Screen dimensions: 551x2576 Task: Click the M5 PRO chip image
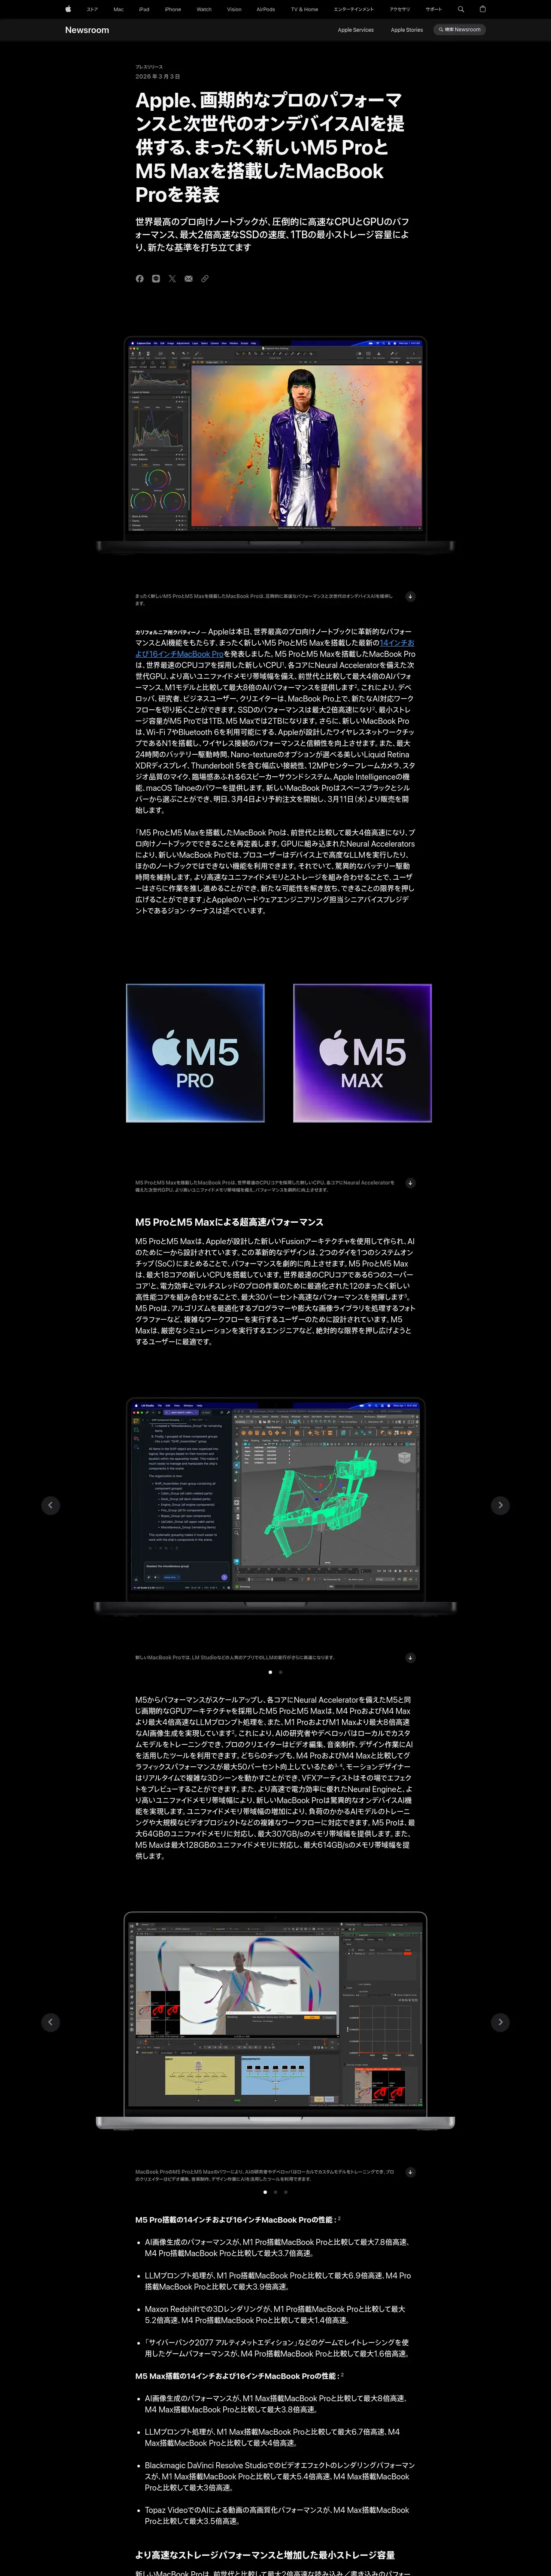[195, 1053]
